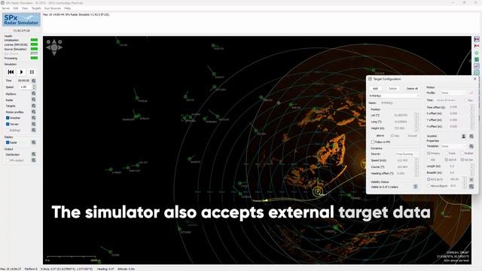
Task: Enable the SPx output checkbox
Action: [x=8, y=160]
